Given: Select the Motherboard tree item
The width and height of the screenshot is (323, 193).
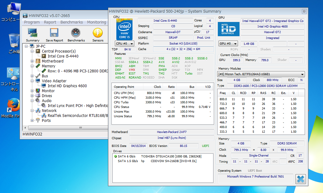Looking at the screenshot, I should [x=52, y=61].
